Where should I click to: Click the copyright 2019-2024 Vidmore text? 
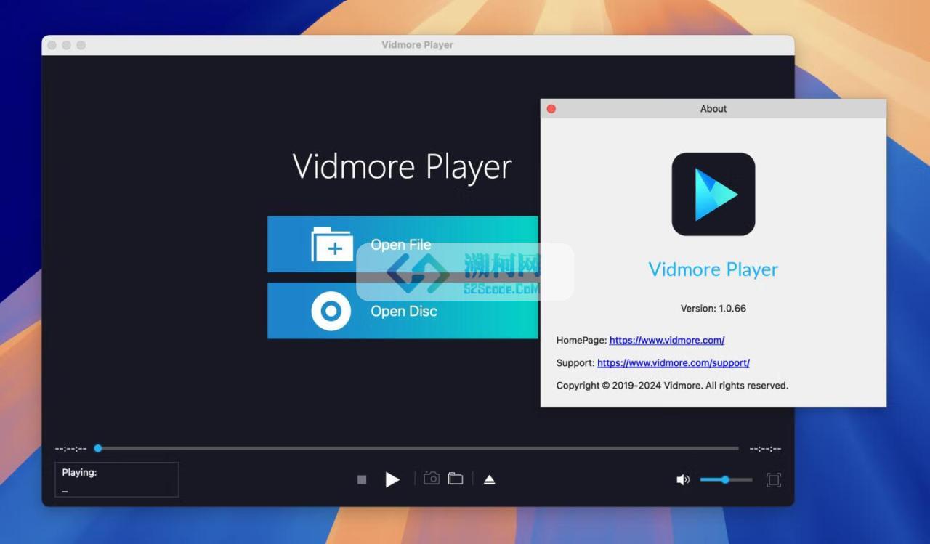click(672, 386)
